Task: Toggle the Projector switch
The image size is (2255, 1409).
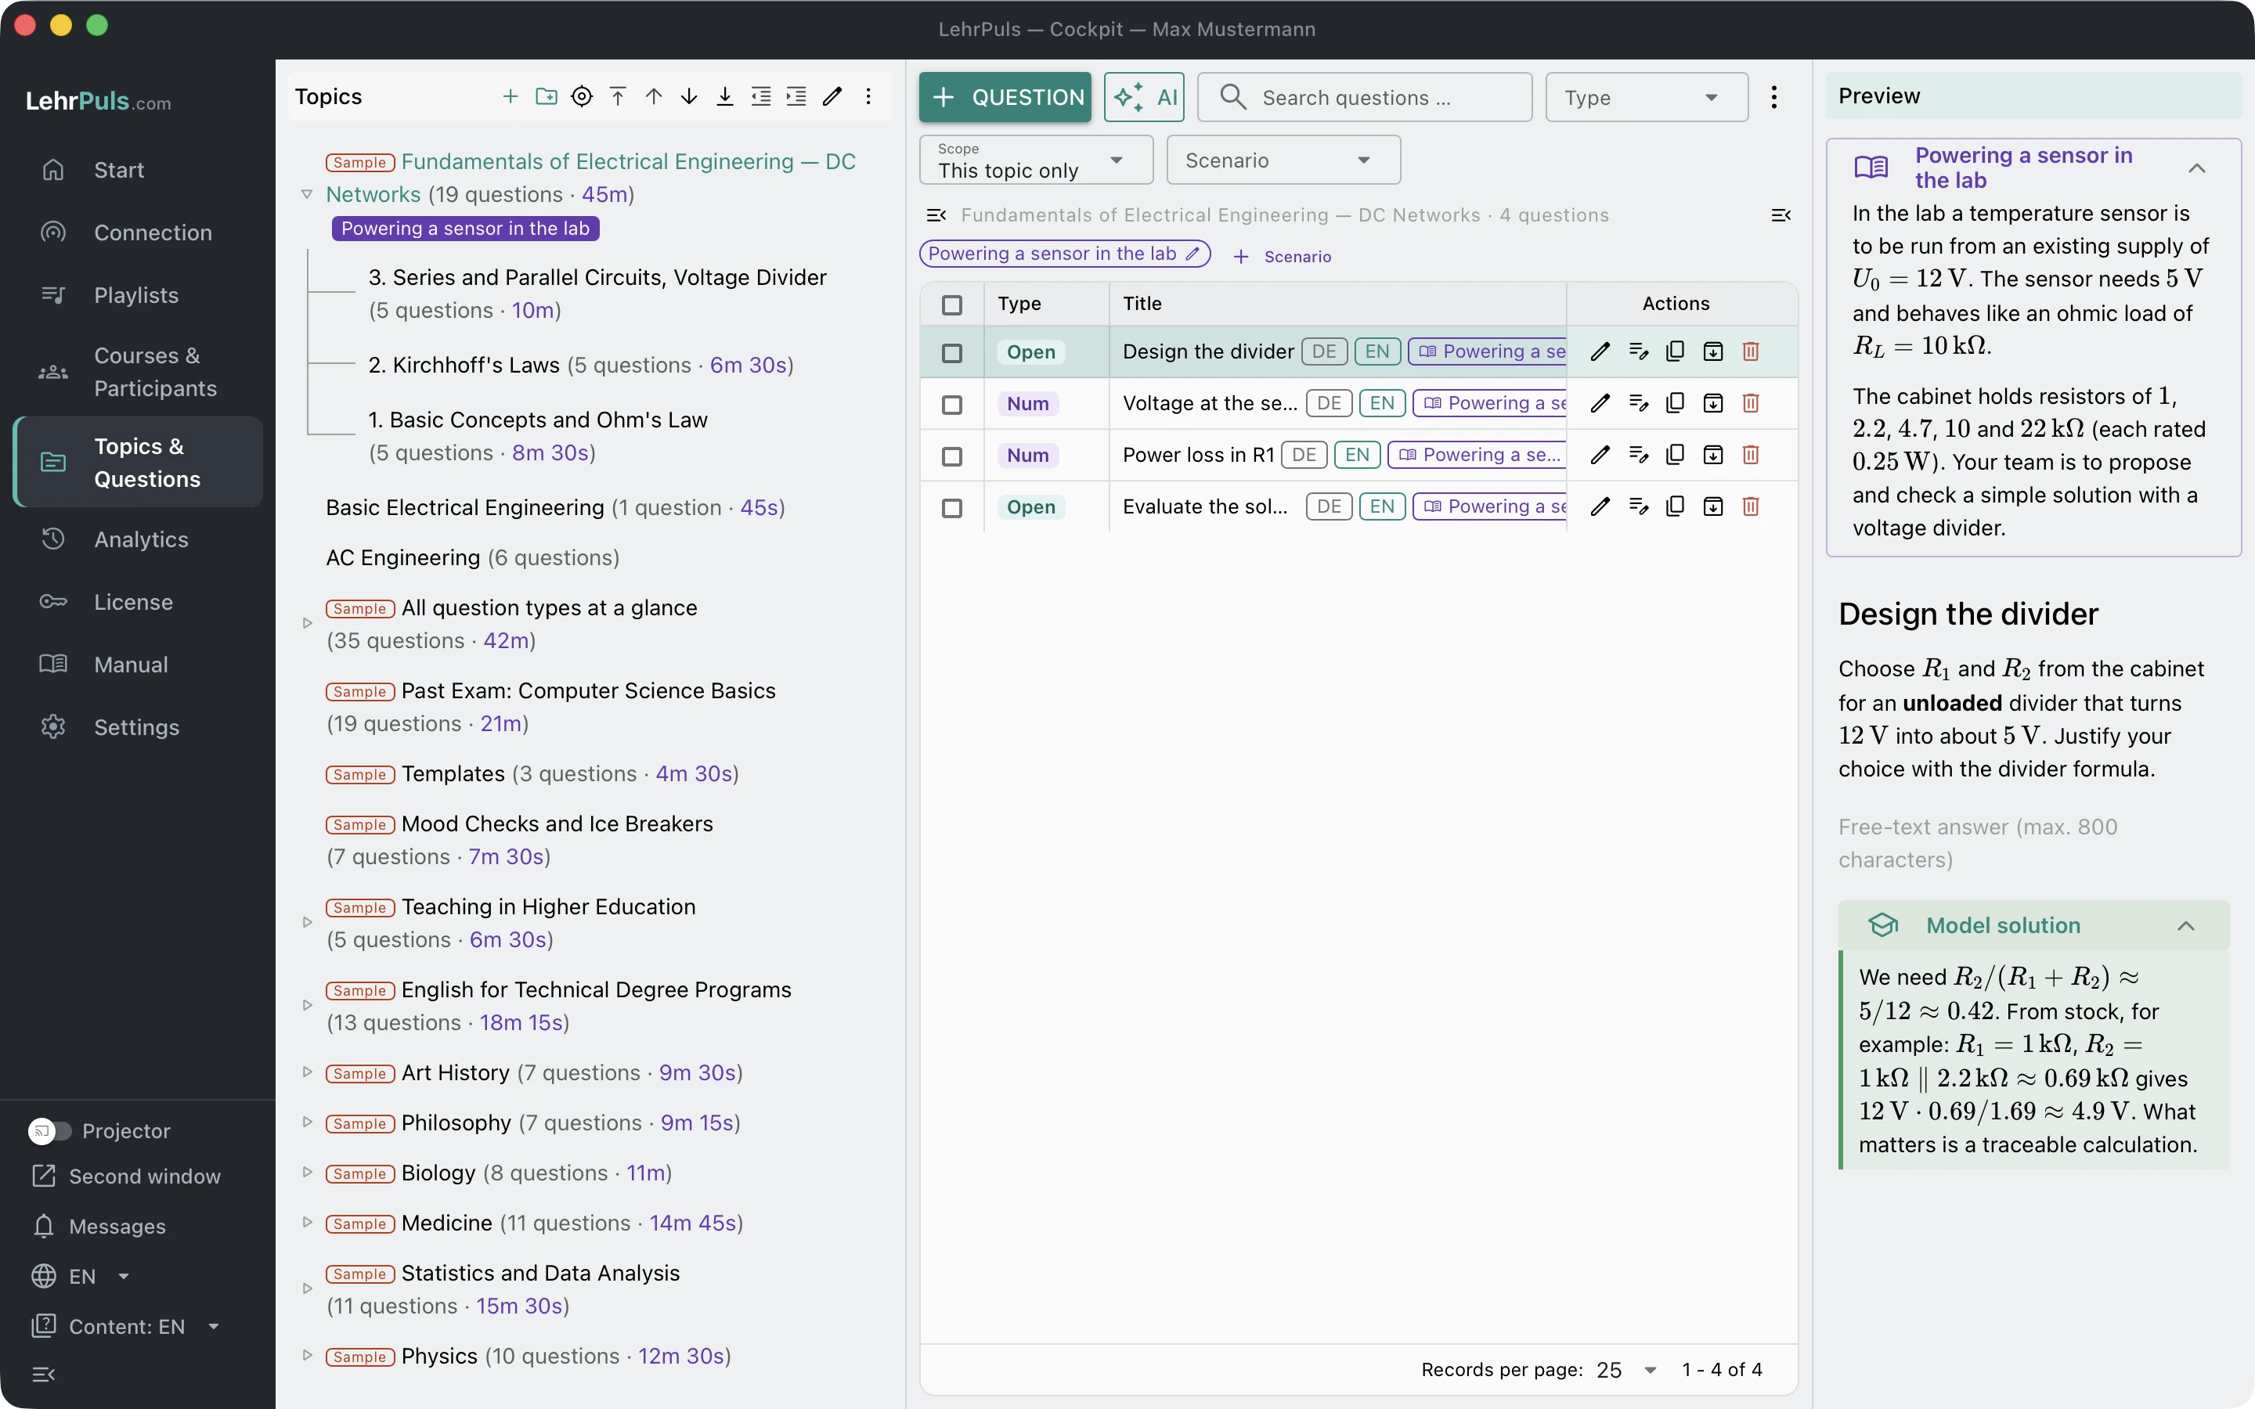Action: click(49, 1130)
